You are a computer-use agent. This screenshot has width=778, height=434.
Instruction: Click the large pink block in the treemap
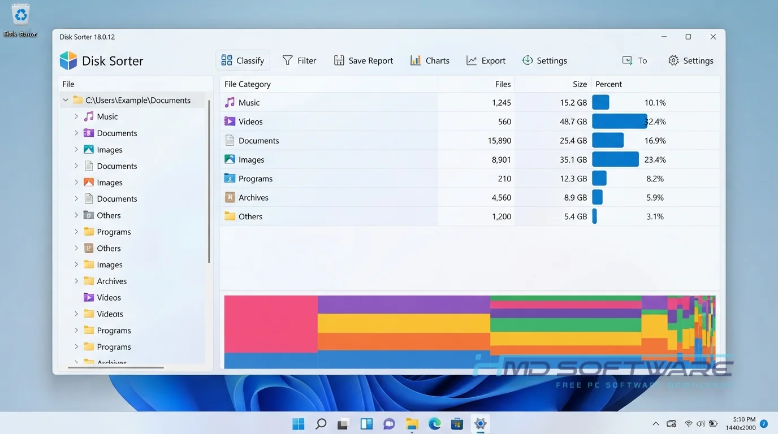(271, 324)
